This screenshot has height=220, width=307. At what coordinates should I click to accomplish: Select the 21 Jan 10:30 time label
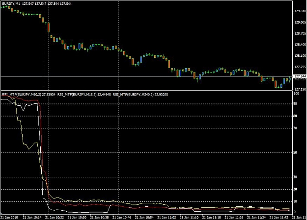[77, 217]
